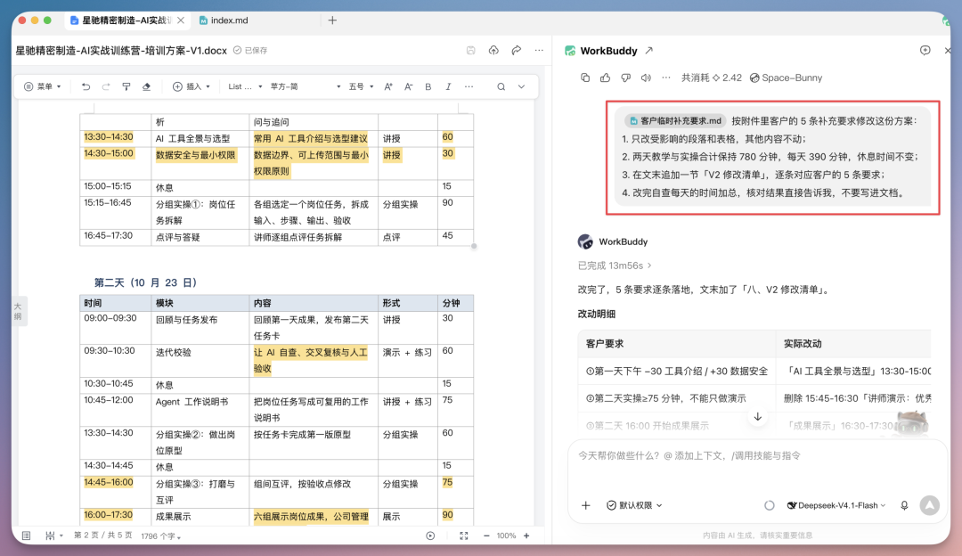This screenshot has height=556, width=962.
Task: Select the format painter tool
Action: point(126,86)
